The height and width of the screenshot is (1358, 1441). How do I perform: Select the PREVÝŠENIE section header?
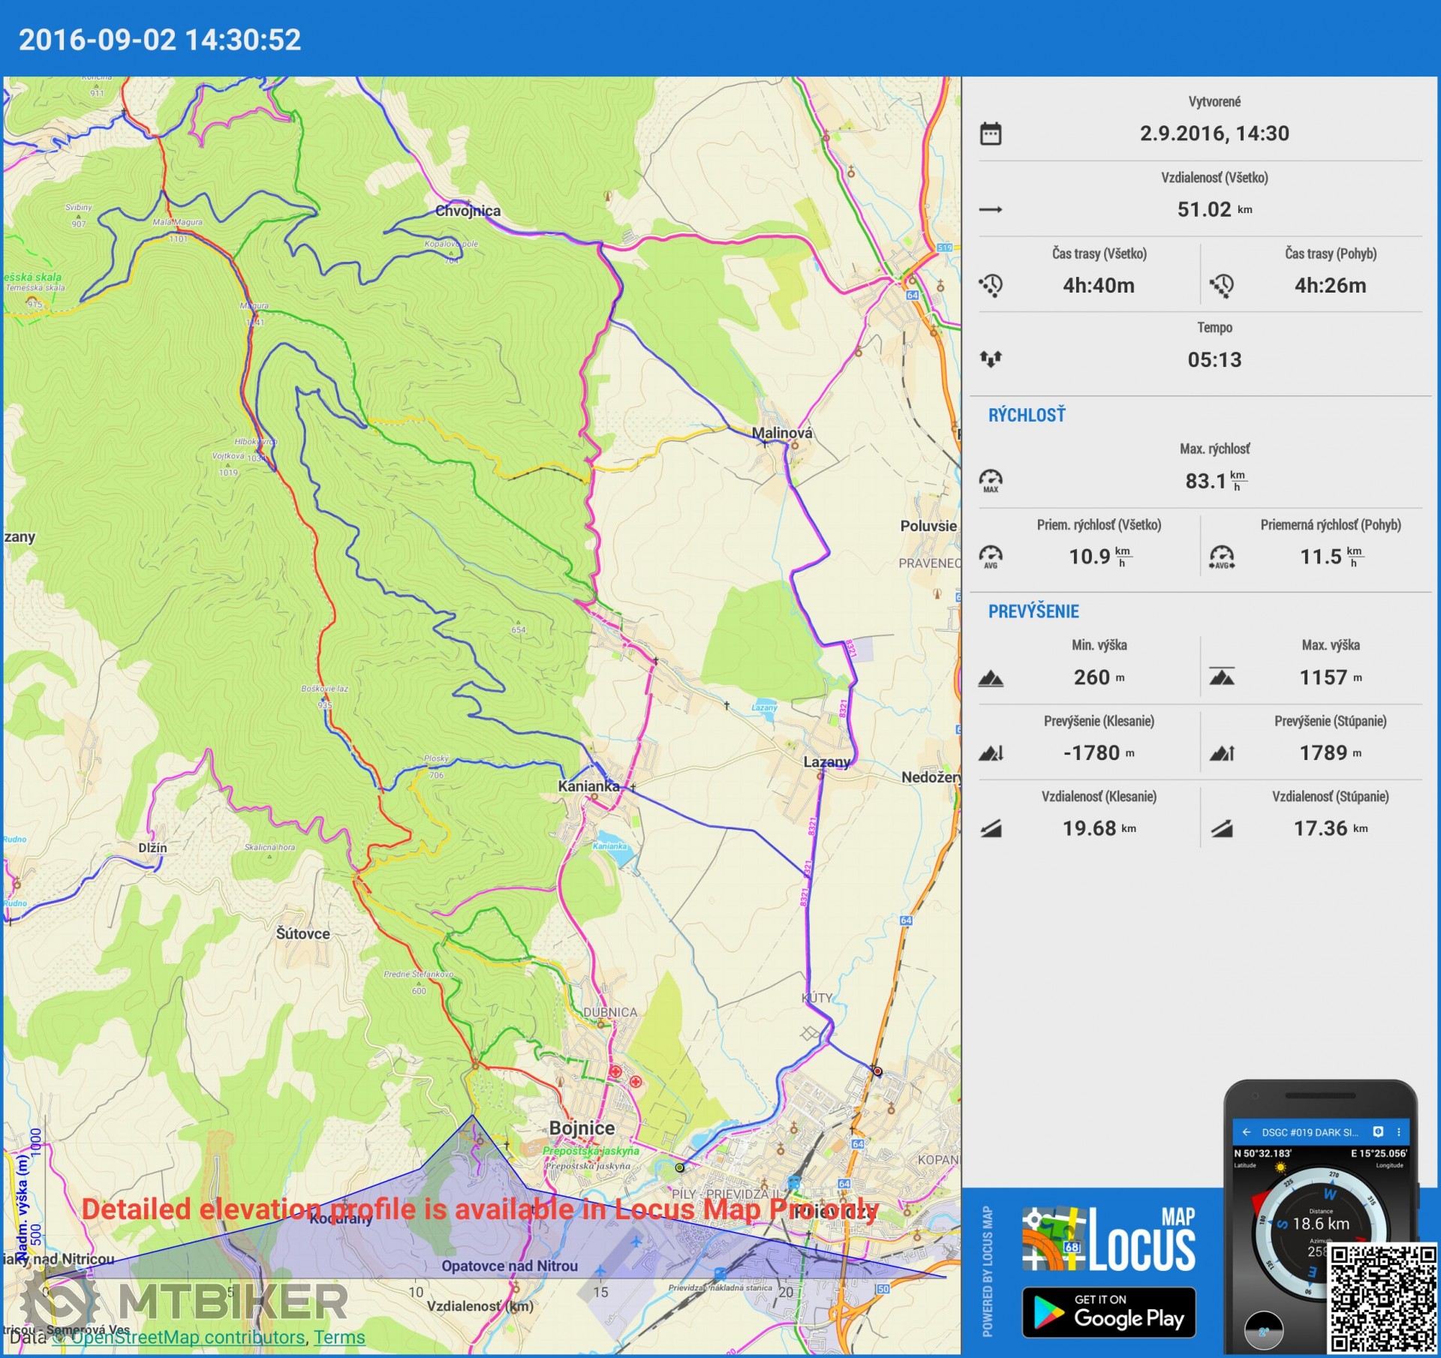pyautogui.click(x=1033, y=611)
